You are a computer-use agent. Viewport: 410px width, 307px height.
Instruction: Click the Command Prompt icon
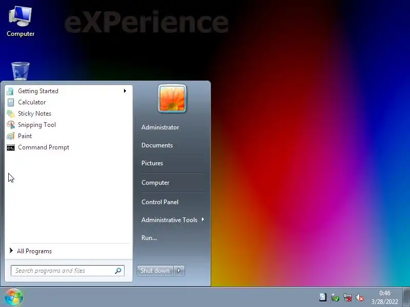point(11,147)
